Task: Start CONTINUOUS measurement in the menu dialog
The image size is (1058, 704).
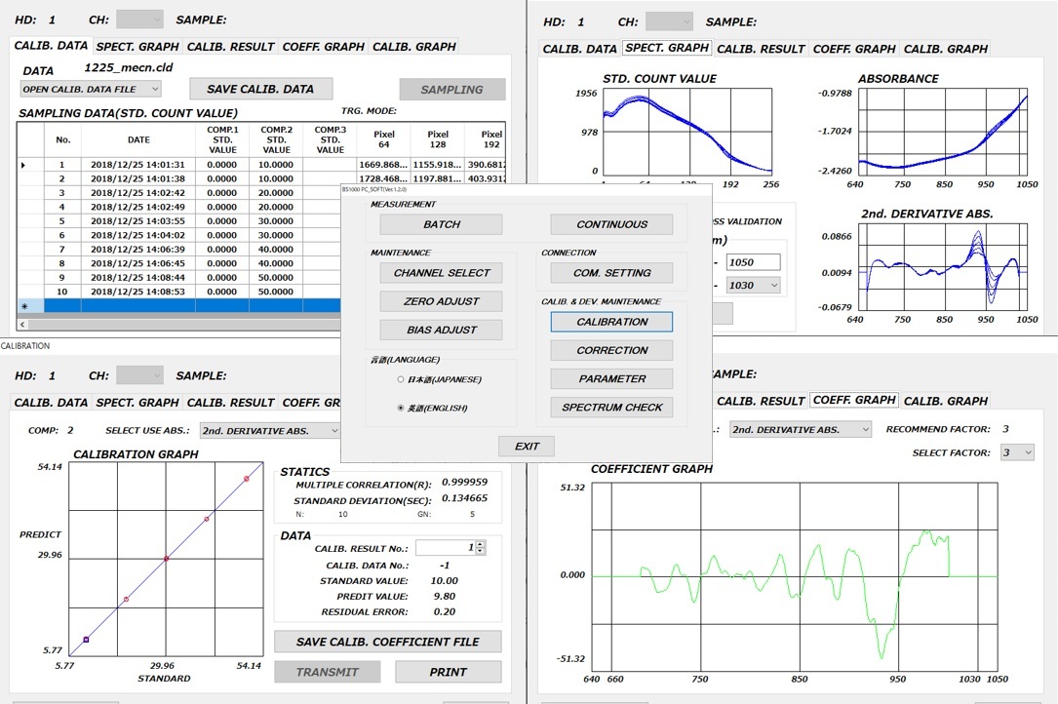Action: coord(611,224)
